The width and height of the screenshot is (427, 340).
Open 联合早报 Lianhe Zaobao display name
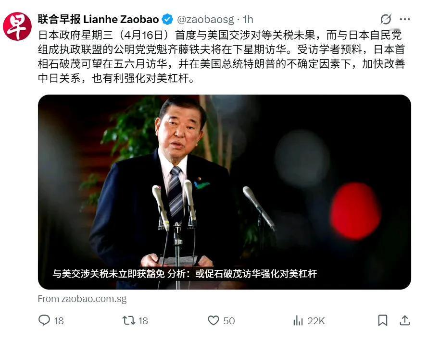98,19
